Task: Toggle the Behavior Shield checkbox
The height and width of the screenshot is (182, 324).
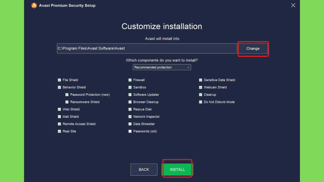Action: point(59,87)
